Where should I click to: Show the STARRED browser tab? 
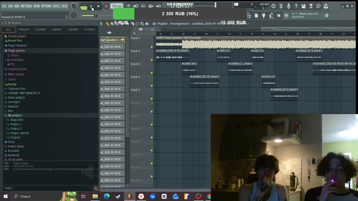(x=89, y=29)
